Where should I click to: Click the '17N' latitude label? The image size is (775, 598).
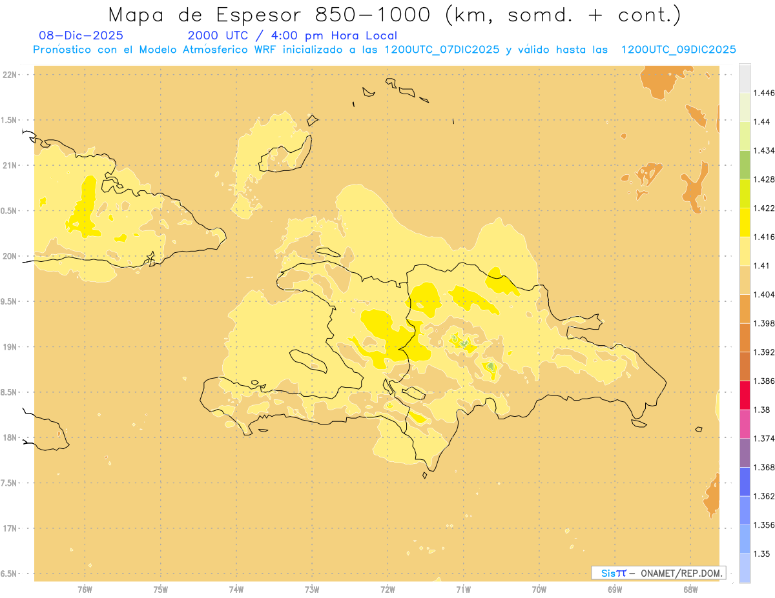10,528
